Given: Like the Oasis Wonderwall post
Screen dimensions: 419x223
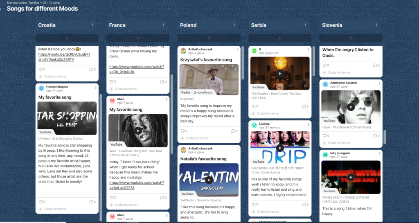Looking at the screenshot, I should 324,136.
